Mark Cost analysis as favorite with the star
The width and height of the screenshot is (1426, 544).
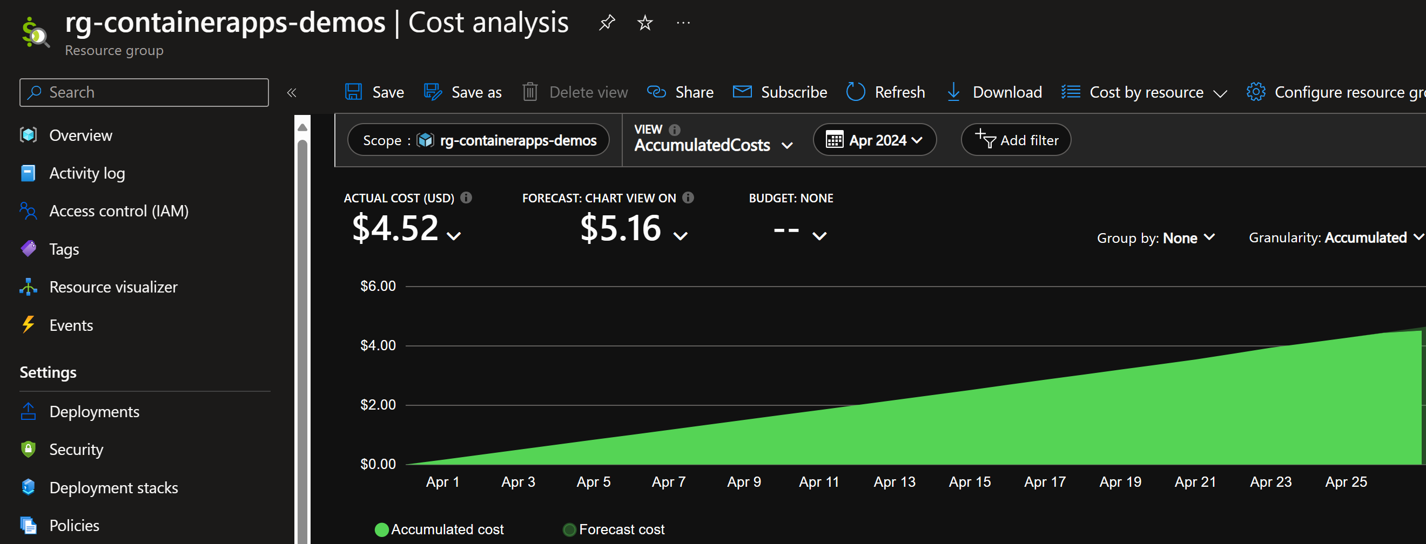[x=645, y=23]
